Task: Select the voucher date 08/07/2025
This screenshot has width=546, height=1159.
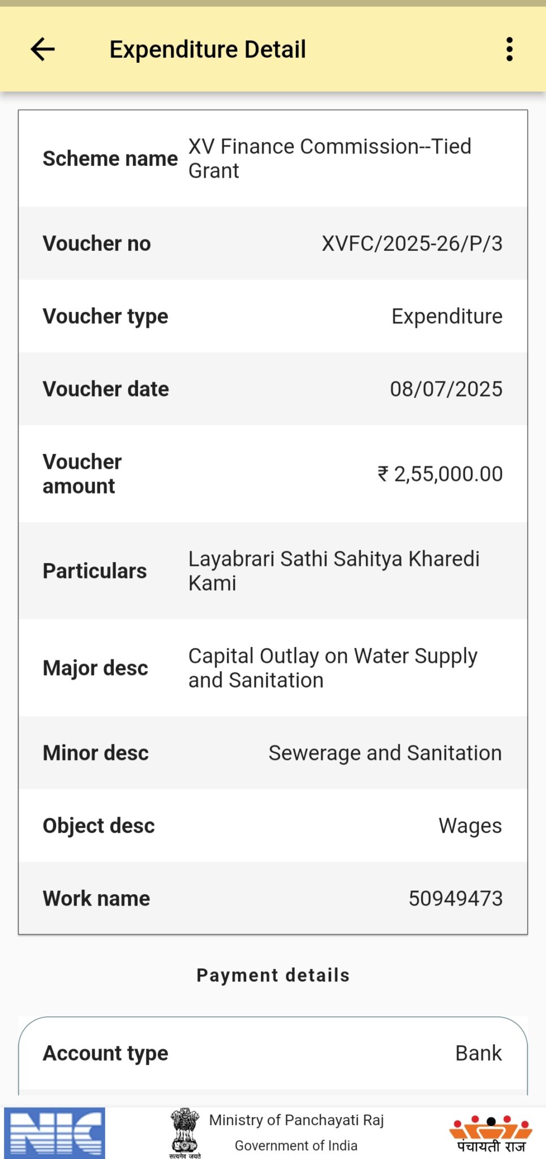Action: click(x=446, y=389)
